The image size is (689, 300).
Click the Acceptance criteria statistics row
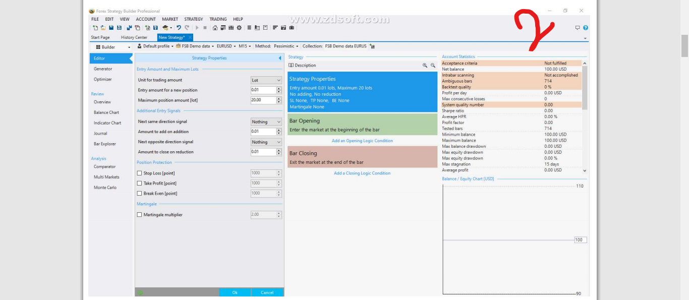(511, 64)
